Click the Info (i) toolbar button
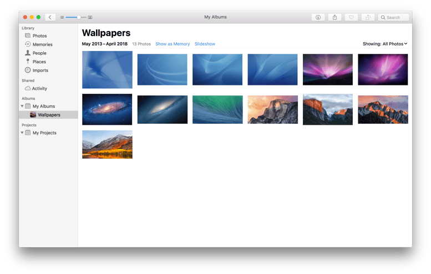 click(x=318, y=17)
